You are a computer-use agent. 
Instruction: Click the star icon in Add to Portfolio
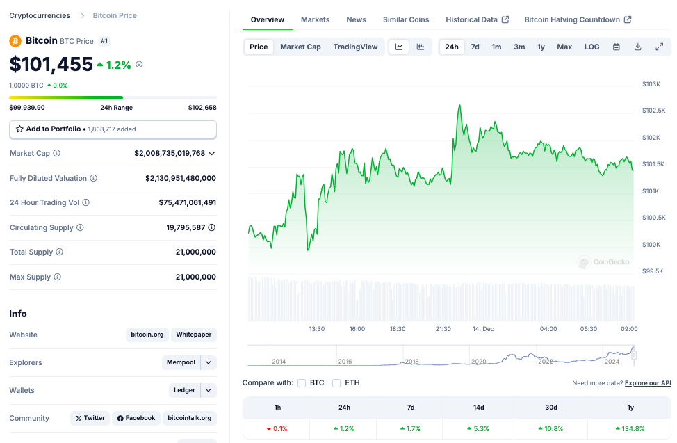coord(19,129)
